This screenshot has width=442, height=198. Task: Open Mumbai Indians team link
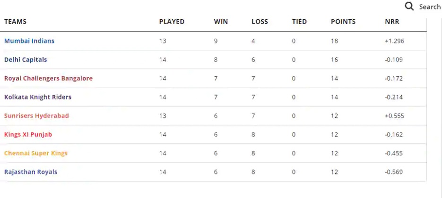pos(29,41)
